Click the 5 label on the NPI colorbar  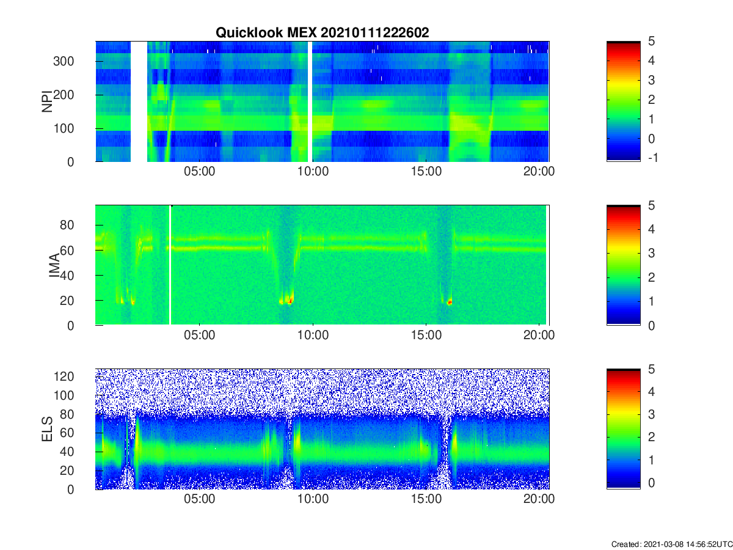[652, 42]
